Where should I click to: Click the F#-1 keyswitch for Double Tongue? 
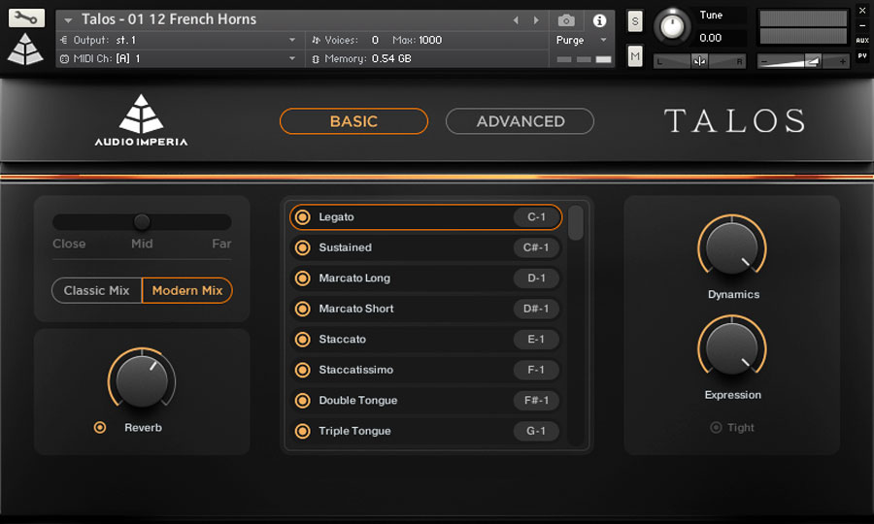536,401
